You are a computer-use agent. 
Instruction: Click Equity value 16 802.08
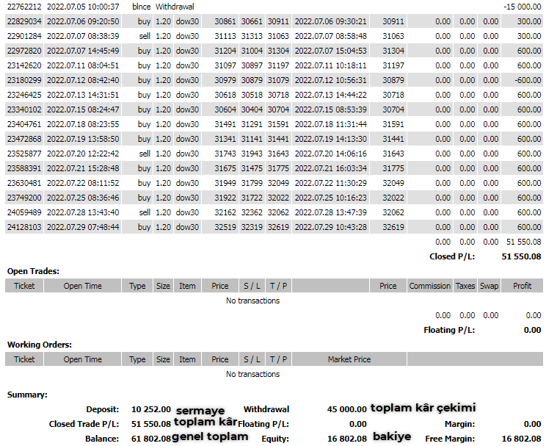click(x=347, y=439)
